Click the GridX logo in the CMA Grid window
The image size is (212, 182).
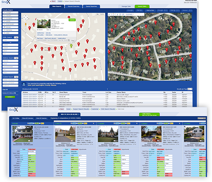[x=13, y=110]
